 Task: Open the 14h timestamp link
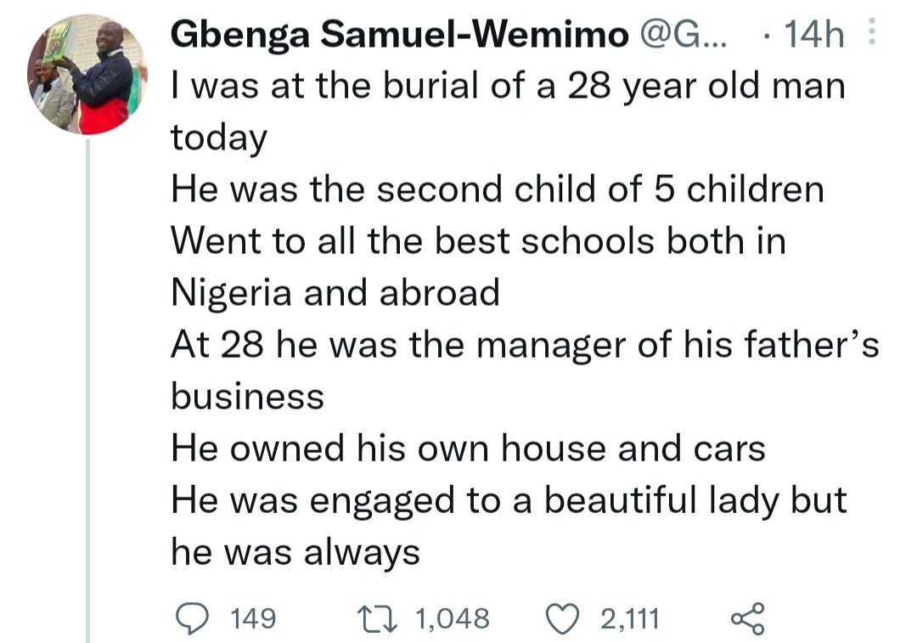816,35
